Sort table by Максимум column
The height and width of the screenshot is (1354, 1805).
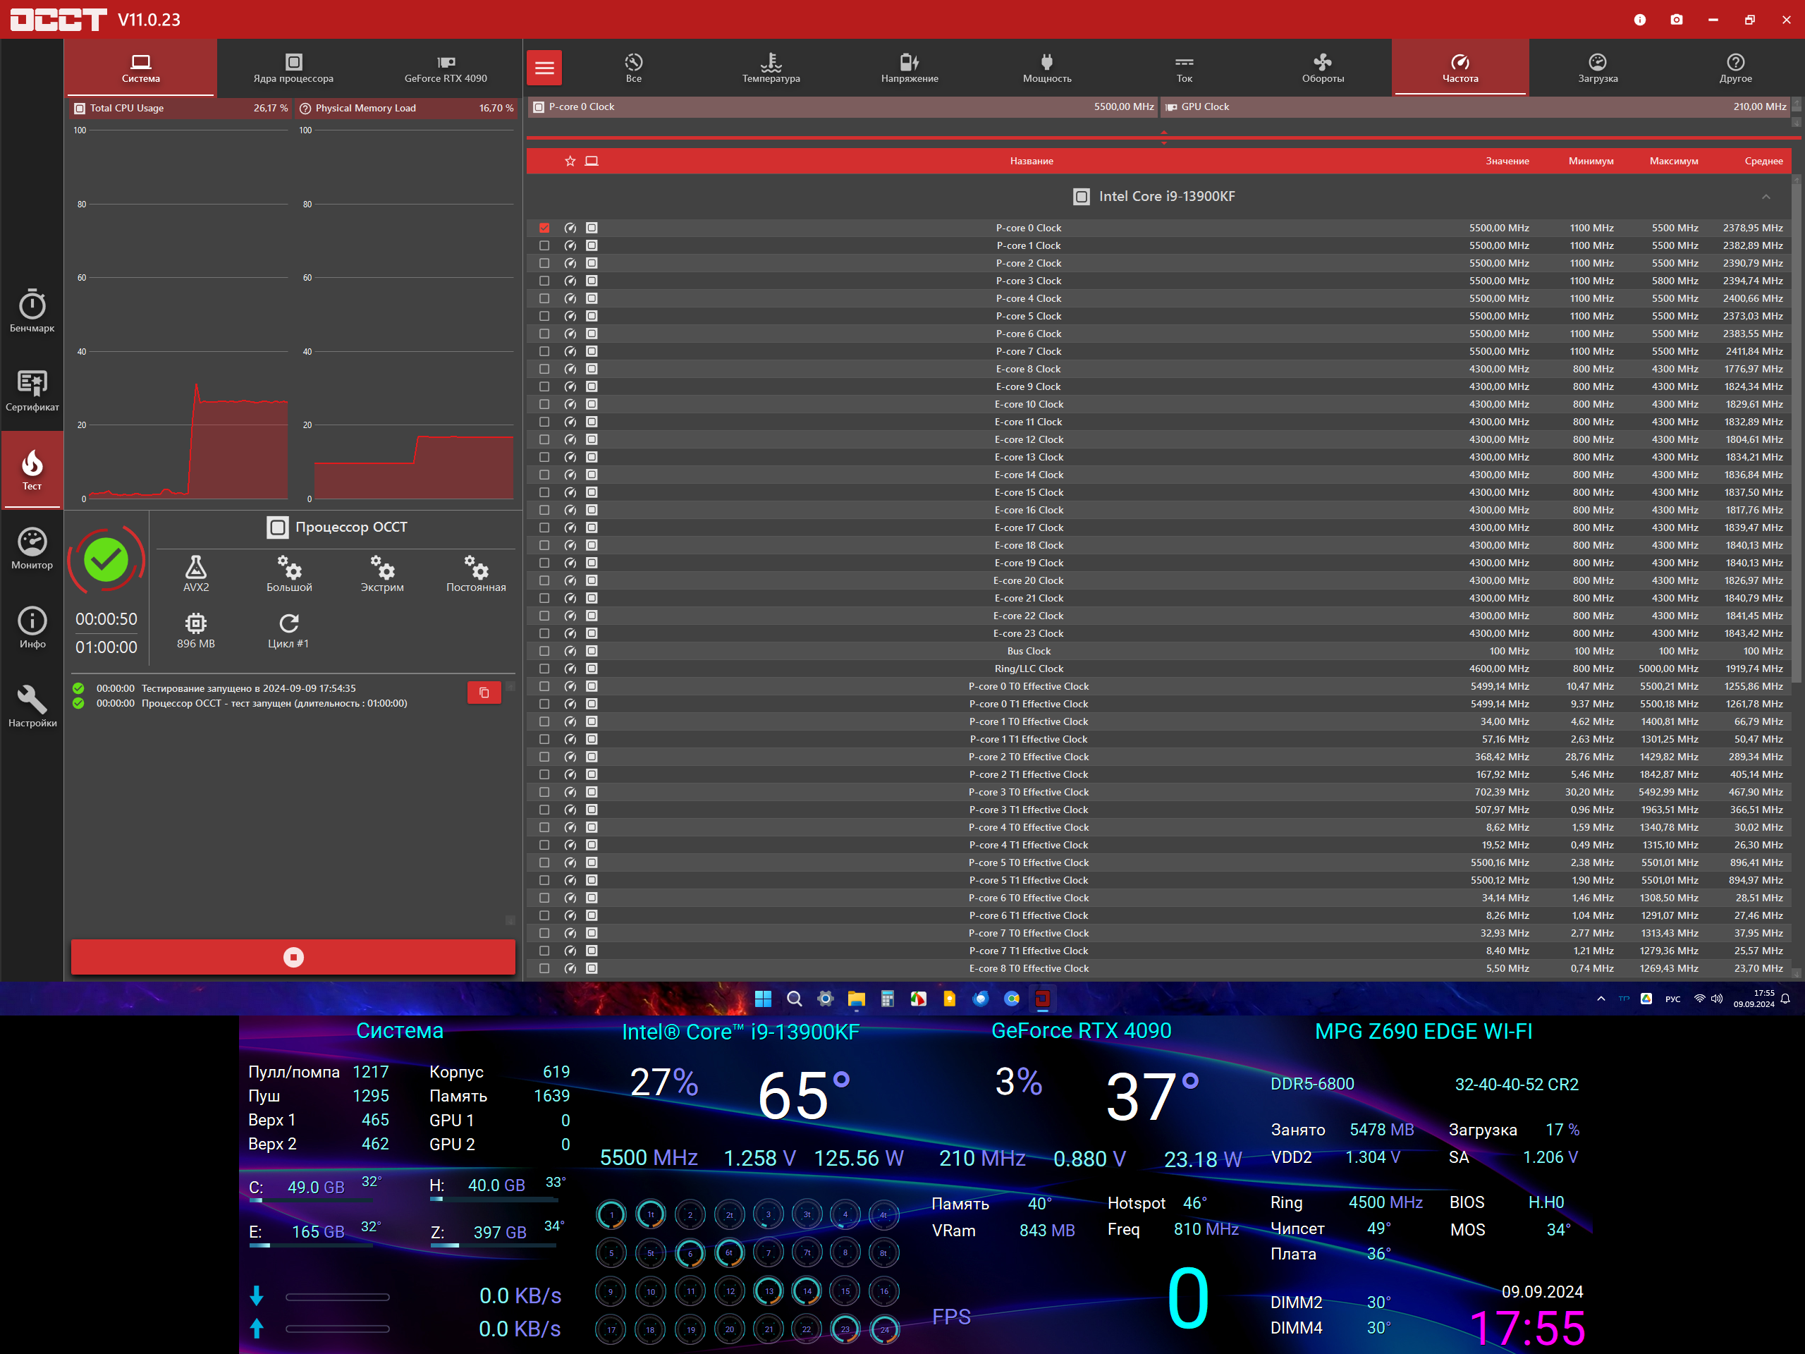pyautogui.click(x=1673, y=161)
